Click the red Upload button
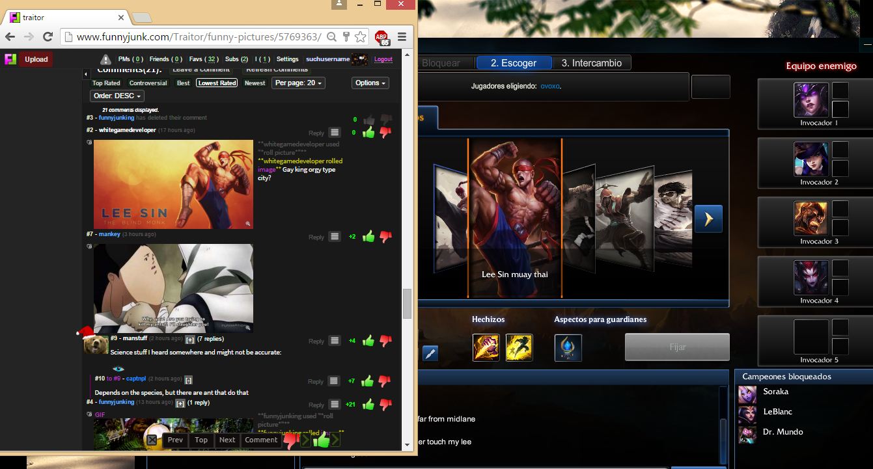The width and height of the screenshot is (873, 469). pyautogui.click(x=36, y=59)
